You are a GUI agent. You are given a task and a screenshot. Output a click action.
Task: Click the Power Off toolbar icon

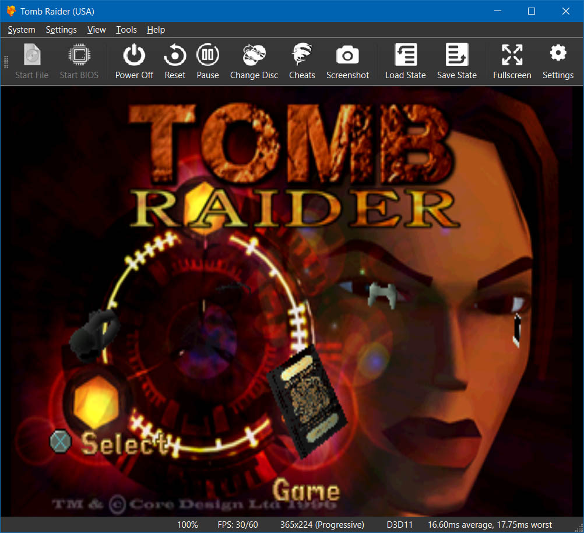(x=134, y=62)
